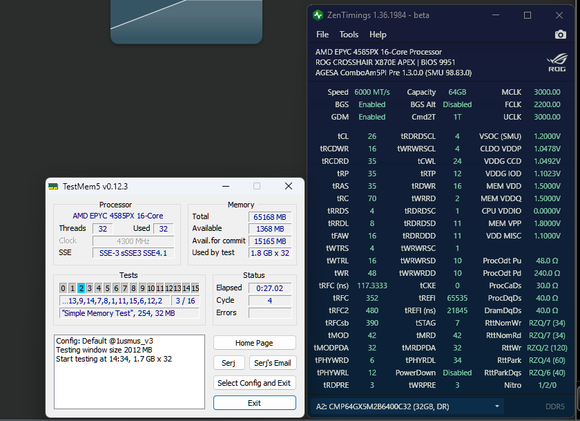Click the Elapsed time field

pyautogui.click(x=269, y=288)
